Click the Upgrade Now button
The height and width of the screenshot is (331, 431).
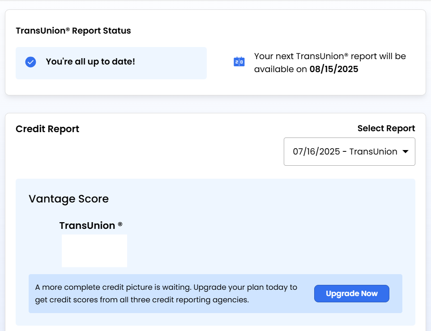pos(352,293)
